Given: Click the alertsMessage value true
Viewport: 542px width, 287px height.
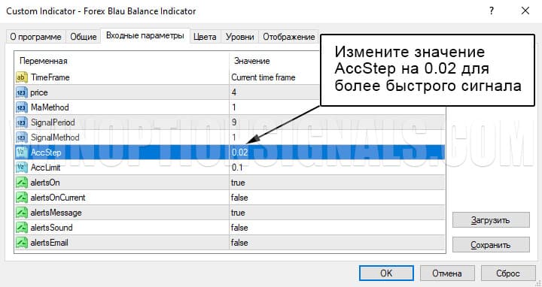Looking at the screenshot, I should [x=238, y=213].
